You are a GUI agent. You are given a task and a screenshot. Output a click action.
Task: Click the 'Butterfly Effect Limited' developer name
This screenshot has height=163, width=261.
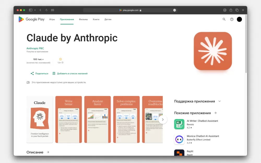(198, 140)
